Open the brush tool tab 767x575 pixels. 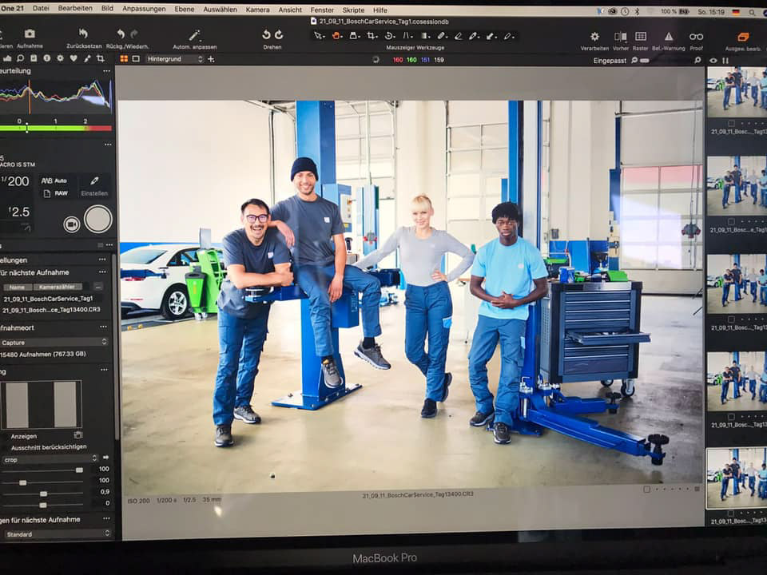click(87, 58)
